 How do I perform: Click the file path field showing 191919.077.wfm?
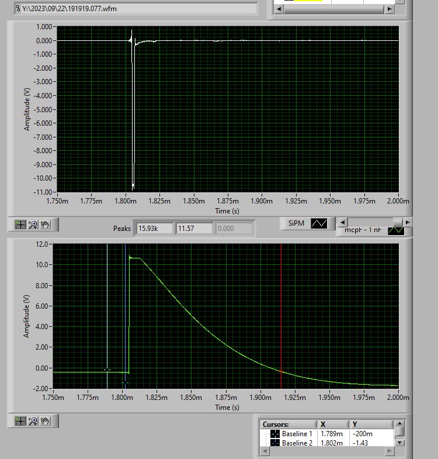(x=136, y=9)
